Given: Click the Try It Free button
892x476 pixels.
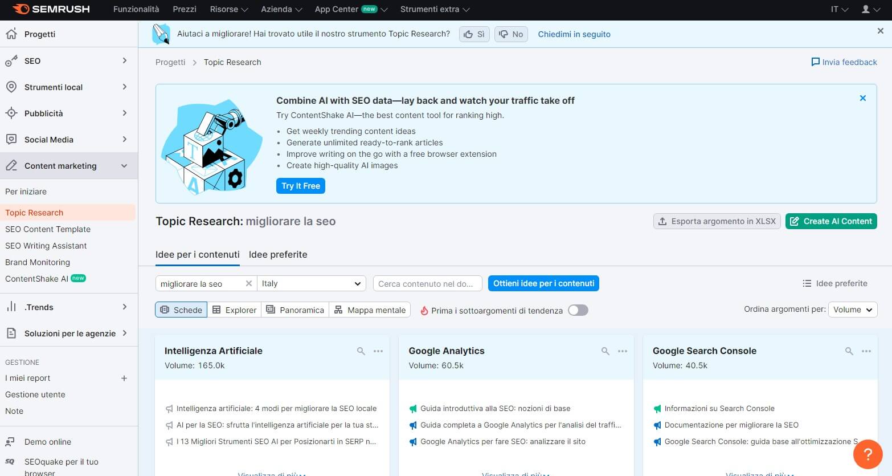Looking at the screenshot, I should (301, 186).
